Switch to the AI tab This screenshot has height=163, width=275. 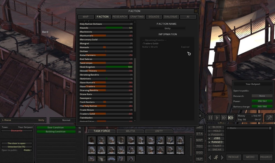[x=188, y=17]
